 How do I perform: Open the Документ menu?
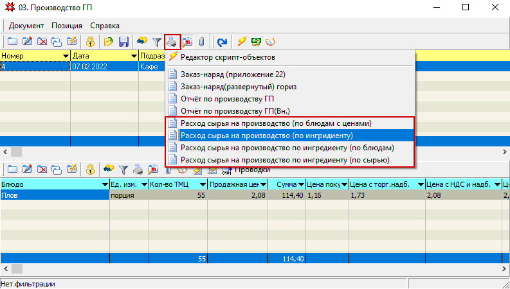coord(26,26)
